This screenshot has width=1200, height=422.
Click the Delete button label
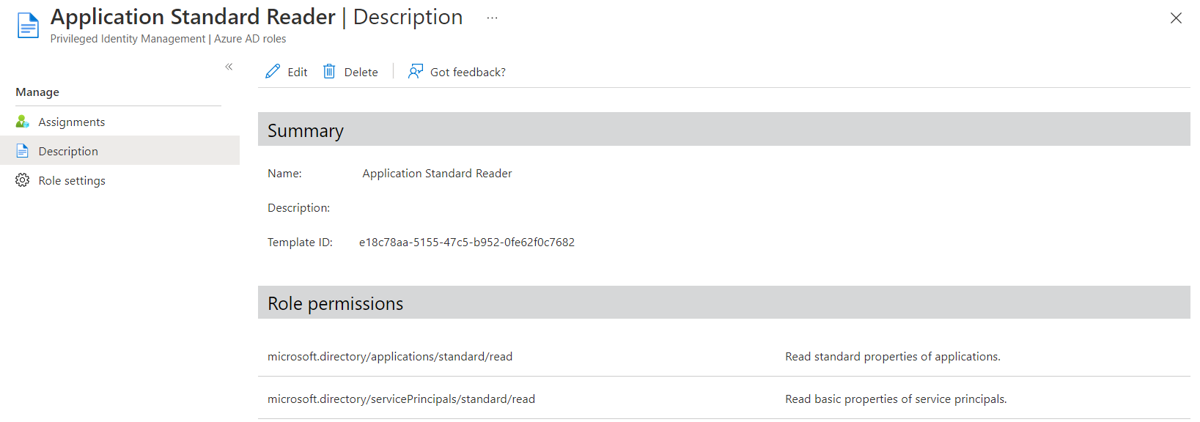361,72
